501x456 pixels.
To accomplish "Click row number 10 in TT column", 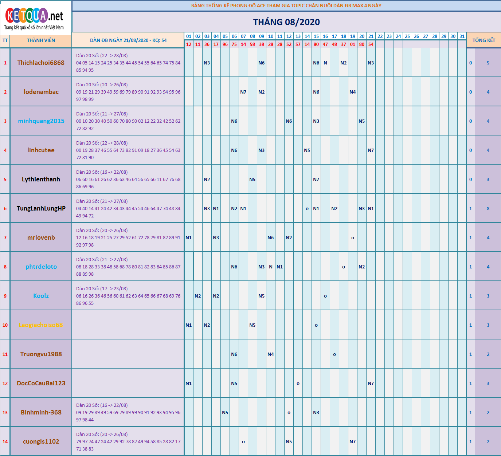I will 5,325.
